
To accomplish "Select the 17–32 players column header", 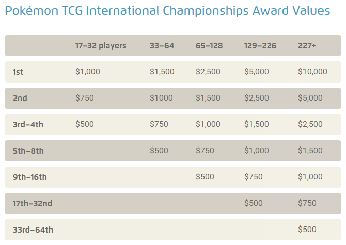I will coord(101,46).
